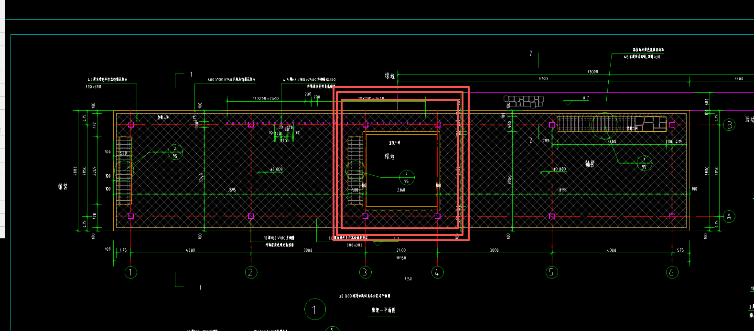Click detail callout 2/95 inside the planter
The image size is (754, 331).
click(407, 178)
